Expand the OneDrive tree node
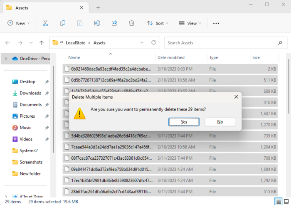291x205 pixels. pyautogui.click(x=5, y=59)
